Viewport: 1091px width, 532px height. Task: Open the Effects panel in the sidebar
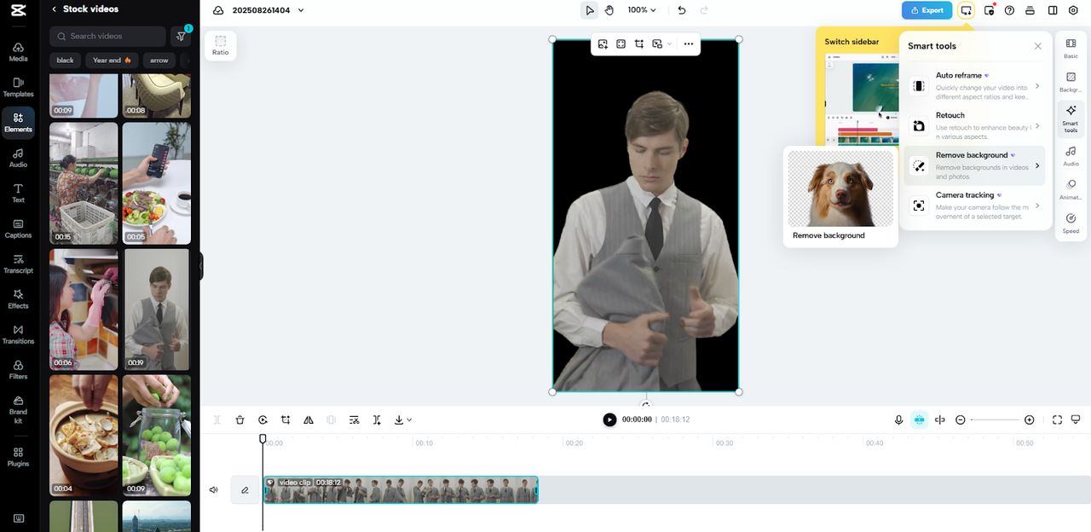[x=18, y=299]
